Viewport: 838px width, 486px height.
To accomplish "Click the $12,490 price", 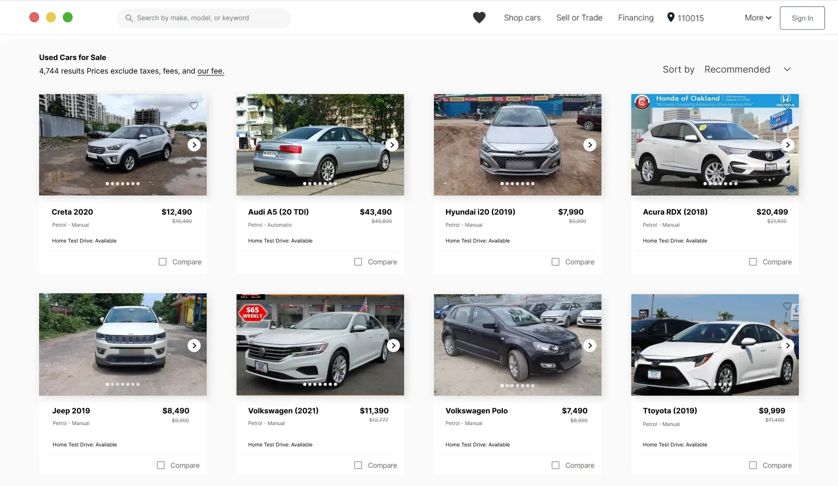I will click(176, 212).
